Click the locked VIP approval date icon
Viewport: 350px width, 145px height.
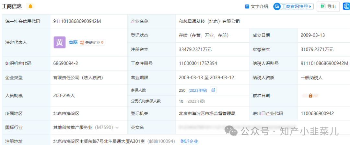point(310,96)
